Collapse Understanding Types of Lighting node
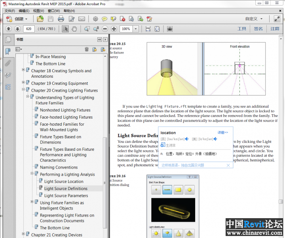 coord(28,96)
